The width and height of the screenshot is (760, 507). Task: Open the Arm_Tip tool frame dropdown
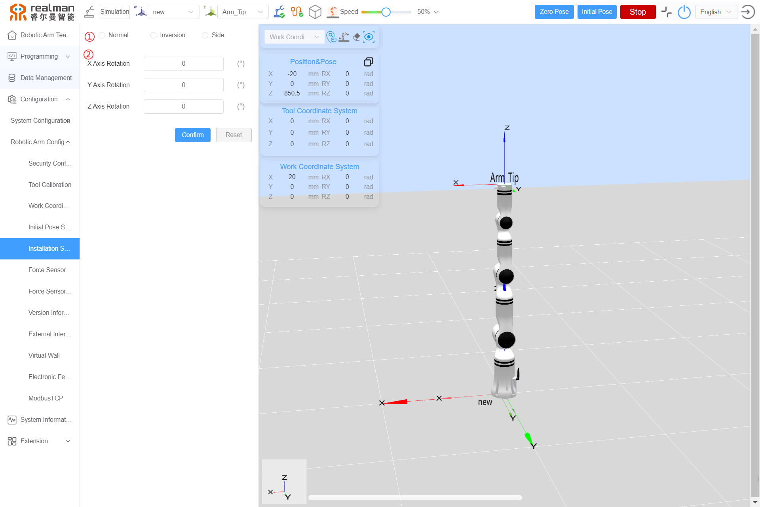coord(243,12)
